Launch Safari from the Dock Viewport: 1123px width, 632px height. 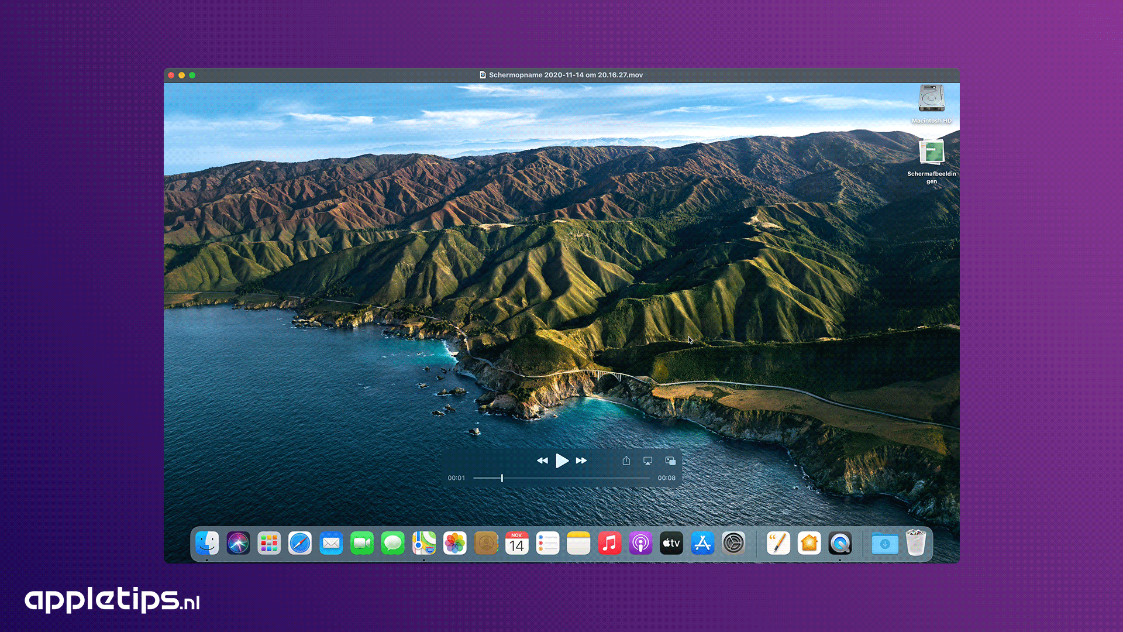(x=300, y=544)
